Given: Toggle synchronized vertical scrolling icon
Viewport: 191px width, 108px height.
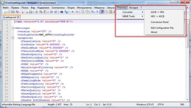Looking at the screenshot, I should click(x=83, y=12).
